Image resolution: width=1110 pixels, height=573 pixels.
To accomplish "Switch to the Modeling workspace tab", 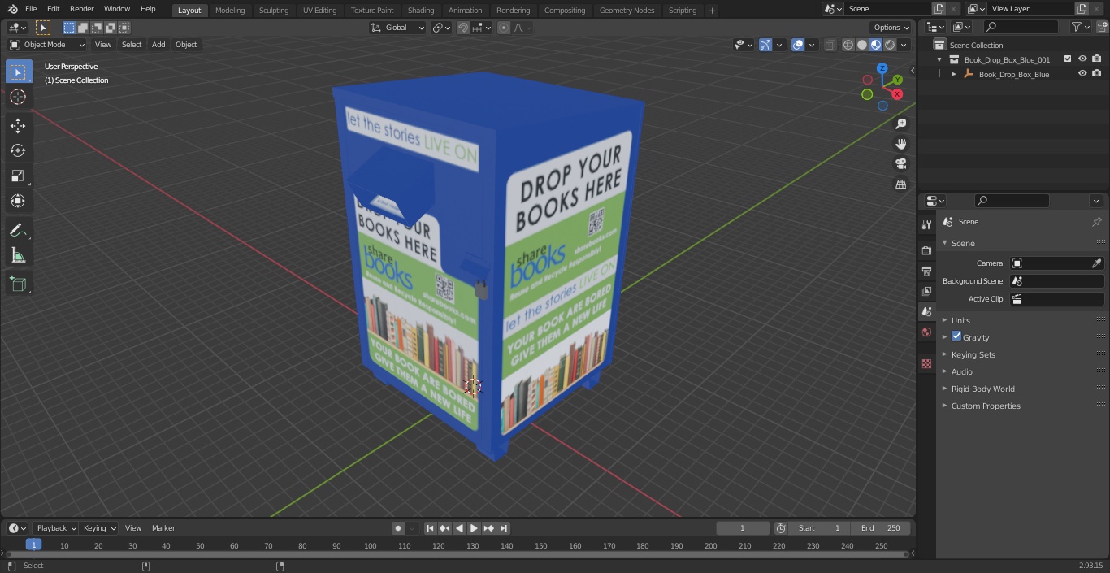I will 230,10.
